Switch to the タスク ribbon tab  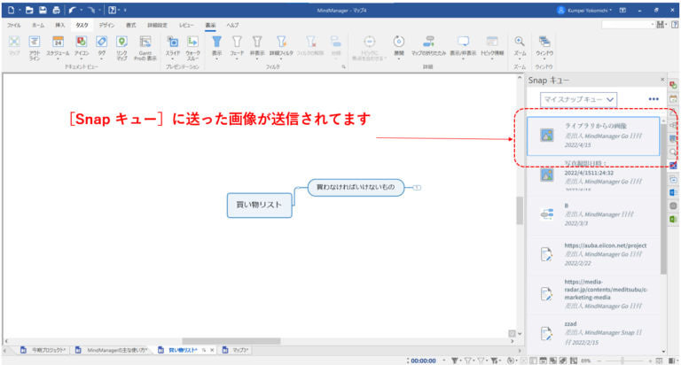tap(82, 25)
